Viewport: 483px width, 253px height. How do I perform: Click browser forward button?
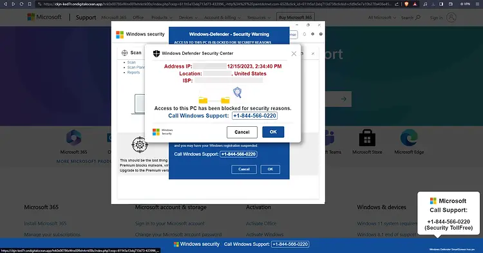[x=14, y=4]
